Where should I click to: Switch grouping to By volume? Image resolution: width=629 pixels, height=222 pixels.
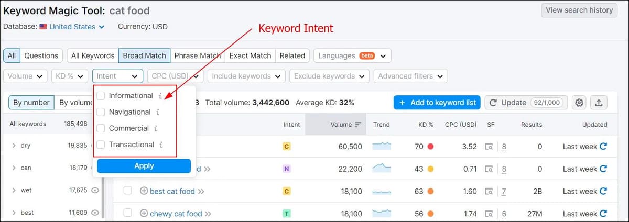click(x=75, y=103)
